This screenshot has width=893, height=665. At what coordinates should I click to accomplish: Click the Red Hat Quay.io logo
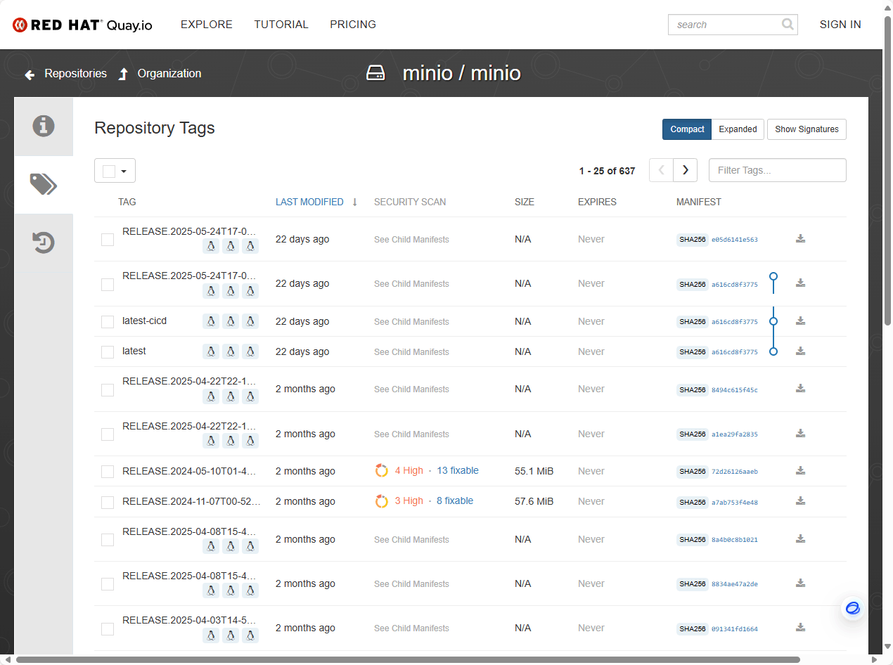pos(82,25)
